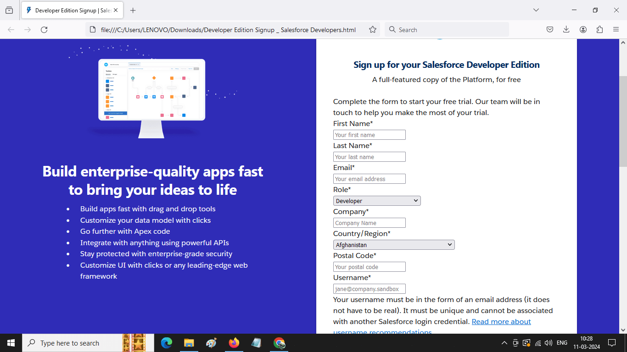This screenshot has width=627, height=352.
Task: Launch Google Chrome from the taskbar
Action: click(279, 343)
